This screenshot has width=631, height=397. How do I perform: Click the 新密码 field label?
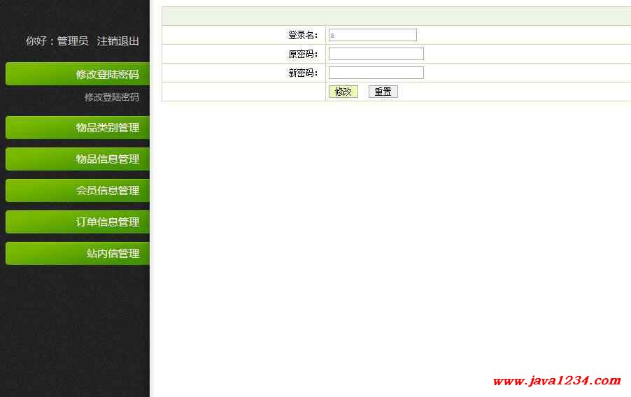tap(303, 73)
